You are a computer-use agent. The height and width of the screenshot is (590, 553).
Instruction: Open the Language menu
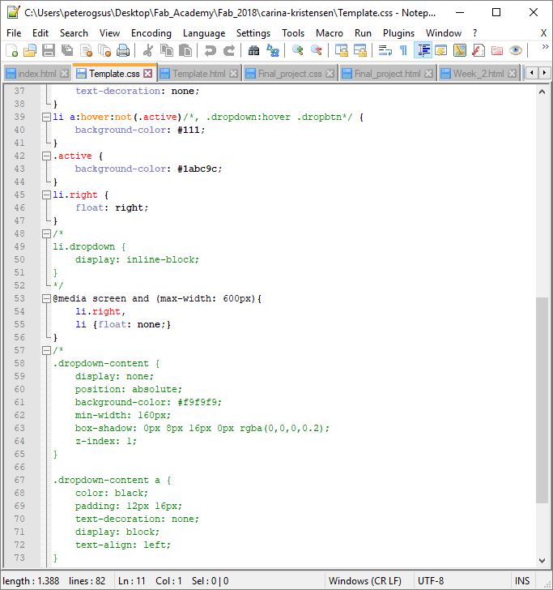pos(204,33)
